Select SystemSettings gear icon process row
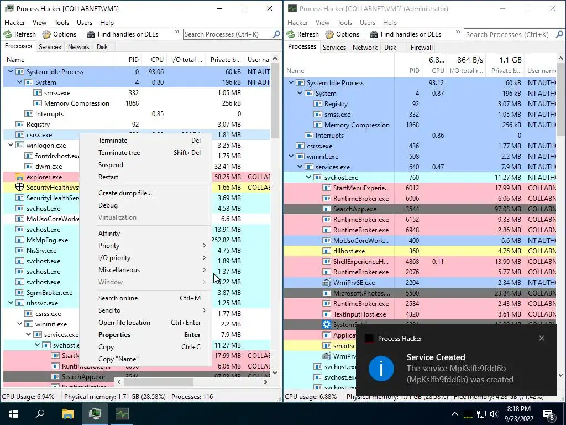Screen dimensions: 566x425 [326, 324]
